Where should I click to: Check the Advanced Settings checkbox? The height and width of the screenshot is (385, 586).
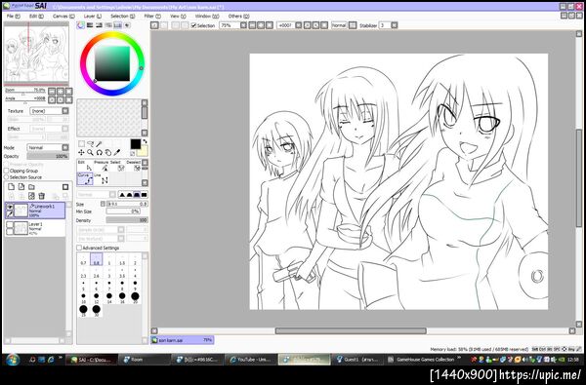[79, 248]
